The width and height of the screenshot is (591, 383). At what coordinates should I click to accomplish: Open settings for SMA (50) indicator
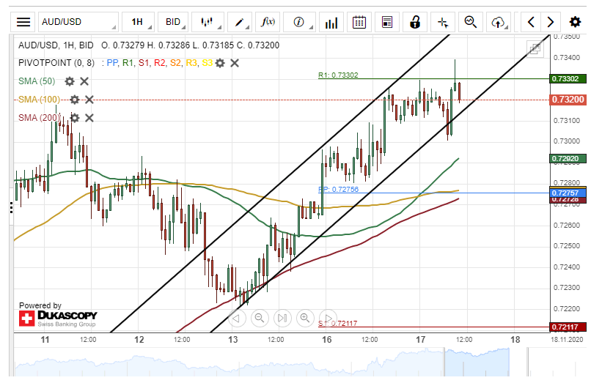coord(70,81)
